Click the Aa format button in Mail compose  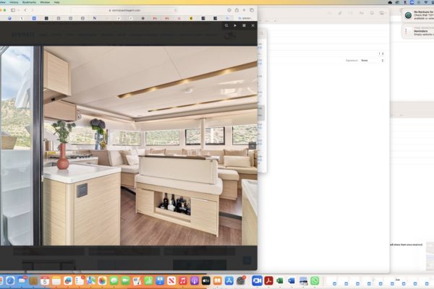pos(361,13)
